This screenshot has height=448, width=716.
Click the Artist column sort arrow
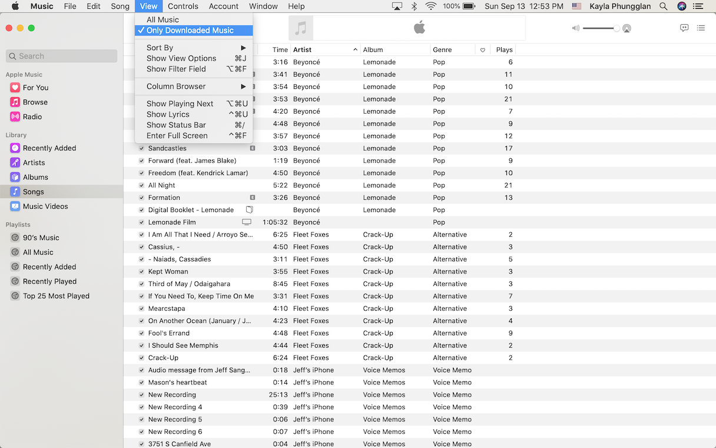coord(354,50)
